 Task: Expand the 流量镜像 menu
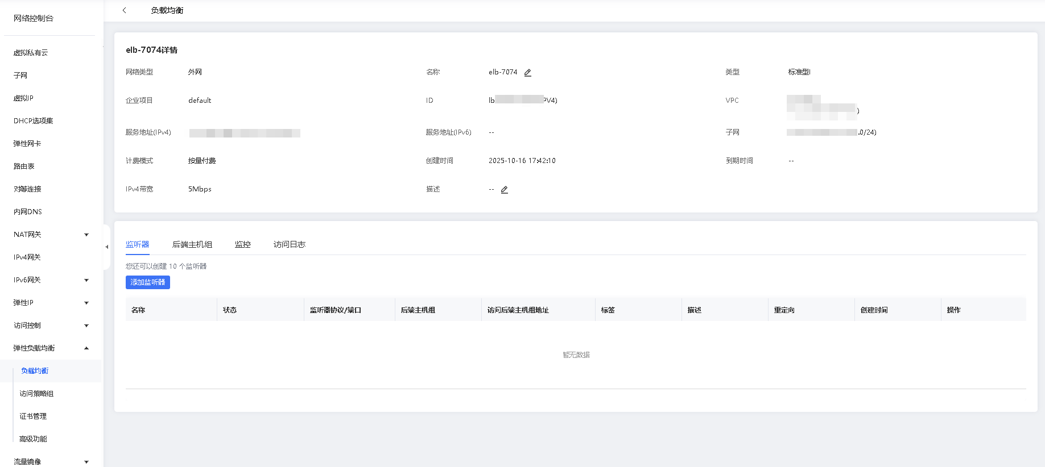point(86,462)
